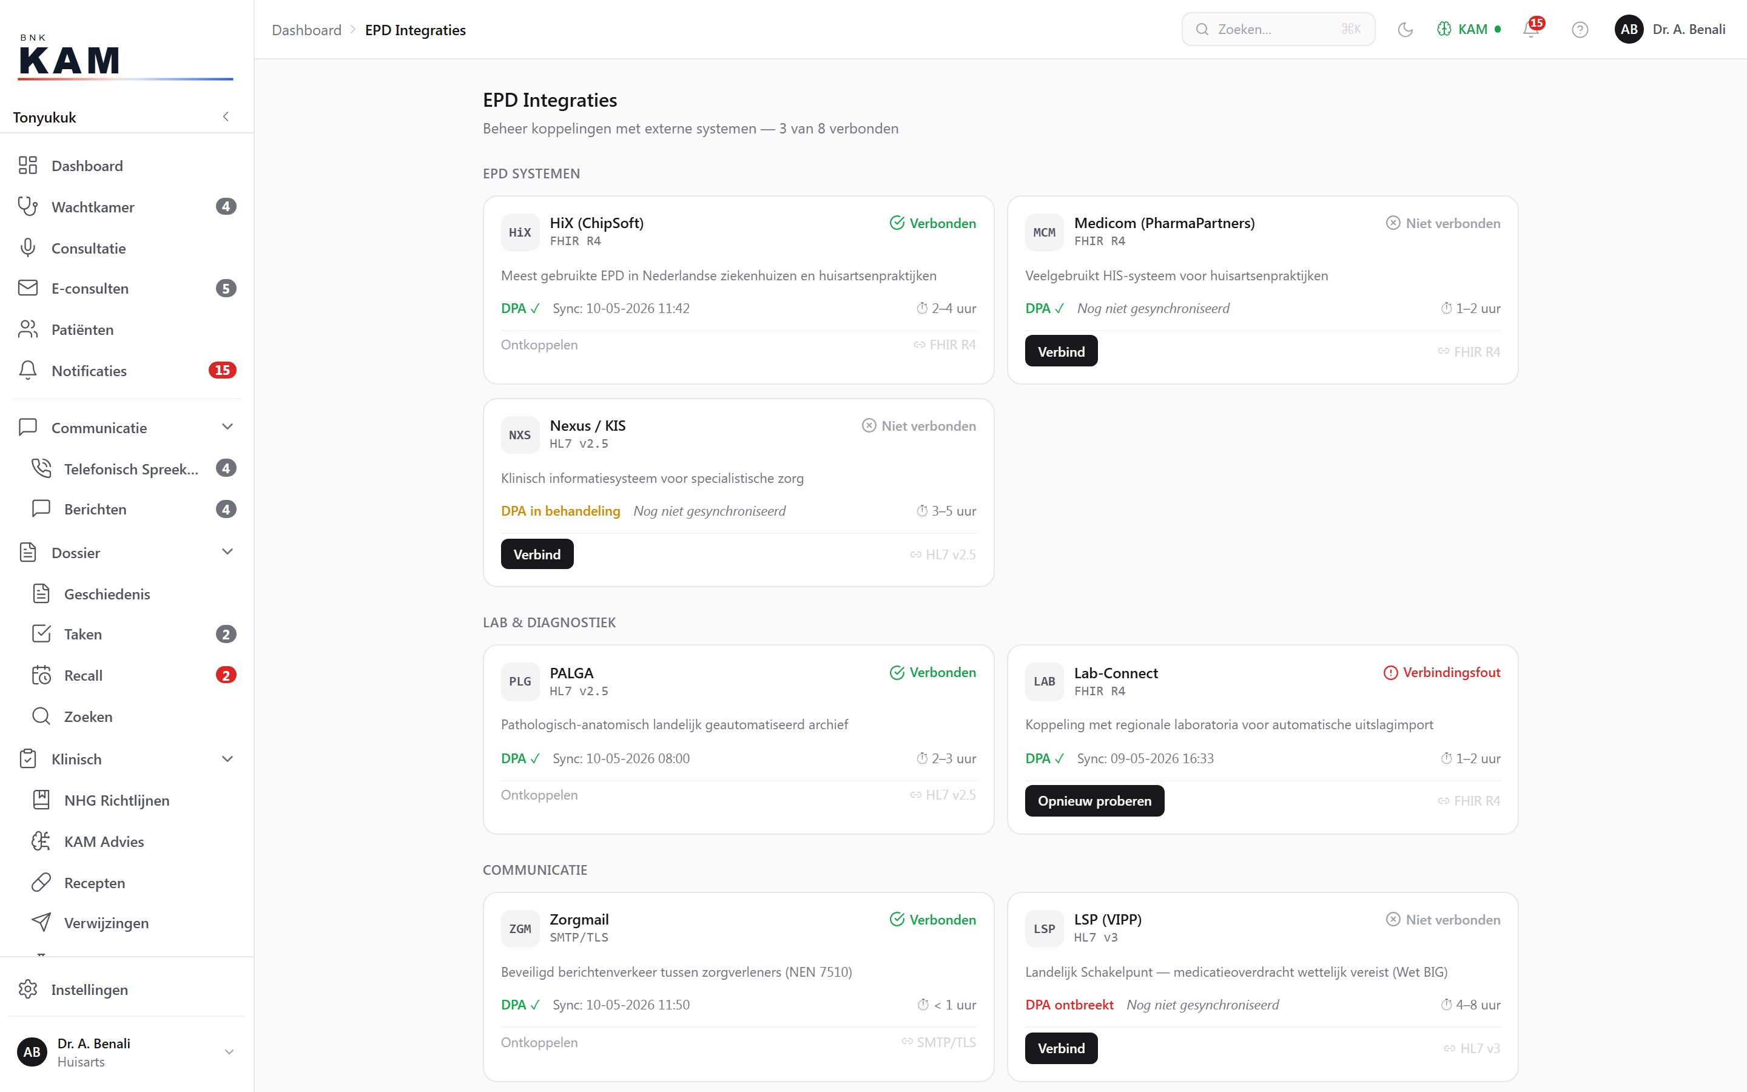This screenshot has width=1747, height=1092.
Task: Collapse the Dossier section chevron
Action: [227, 552]
